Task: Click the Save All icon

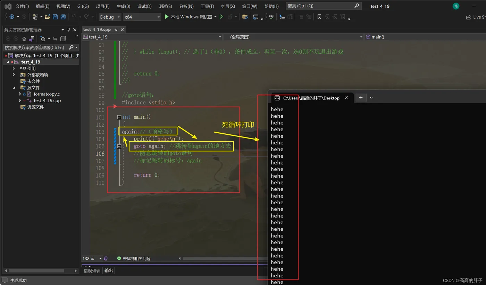Action: [x=63, y=17]
